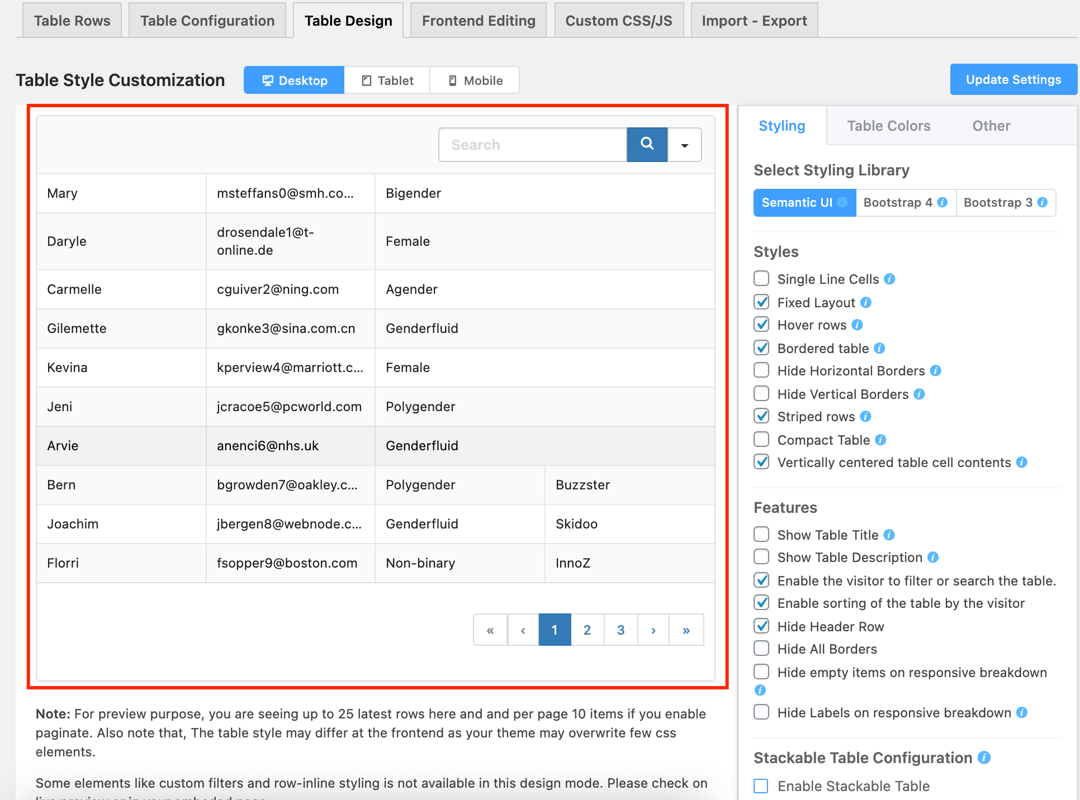Enable the Single Line Cells option
Viewport: 1080px width, 800px height.
coord(761,278)
